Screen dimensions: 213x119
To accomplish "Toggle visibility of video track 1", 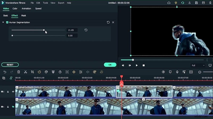I will [13, 107].
